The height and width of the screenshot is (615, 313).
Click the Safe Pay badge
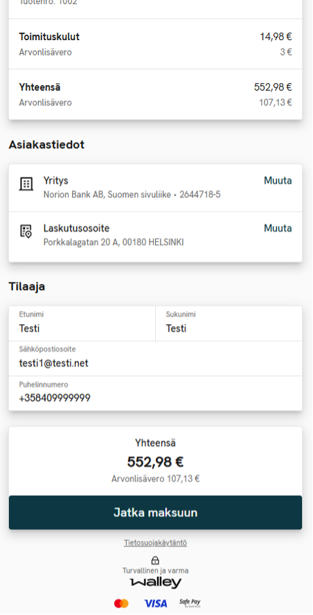(190, 603)
